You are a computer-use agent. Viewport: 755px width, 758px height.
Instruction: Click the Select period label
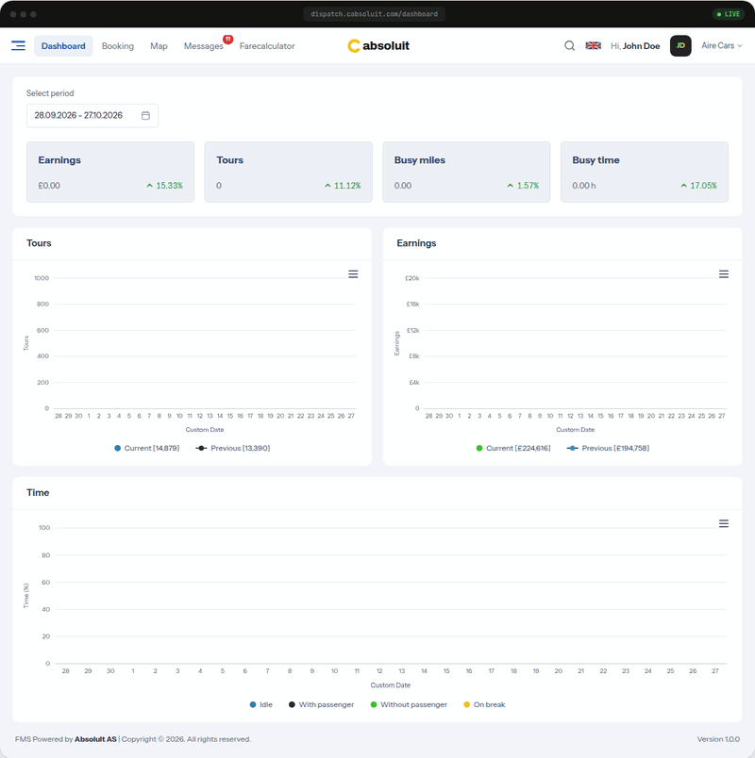point(50,93)
